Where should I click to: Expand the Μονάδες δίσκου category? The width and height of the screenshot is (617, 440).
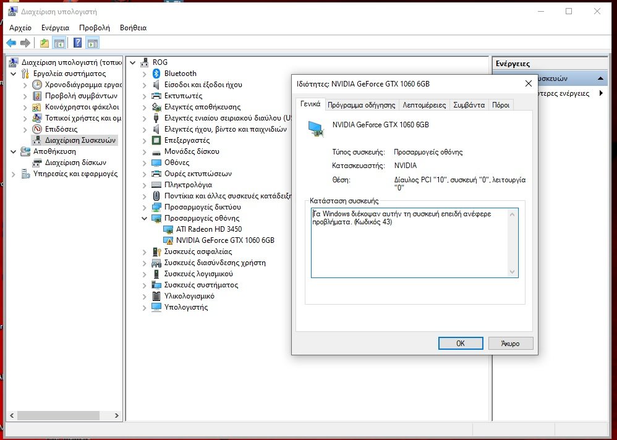point(145,152)
